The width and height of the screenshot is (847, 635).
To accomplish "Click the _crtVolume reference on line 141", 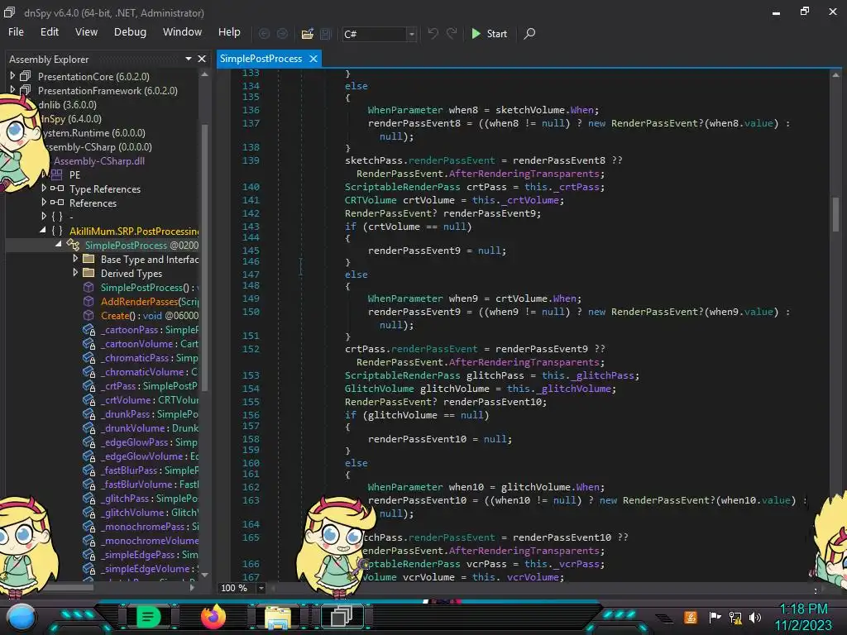I will click(x=529, y=200).
